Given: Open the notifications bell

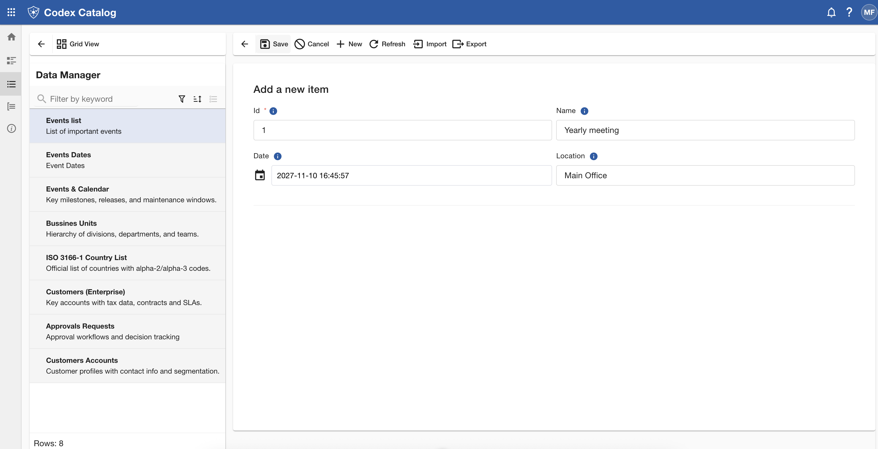Looking at the screenshot, I should pyautogui.click(x=831, y=12).
